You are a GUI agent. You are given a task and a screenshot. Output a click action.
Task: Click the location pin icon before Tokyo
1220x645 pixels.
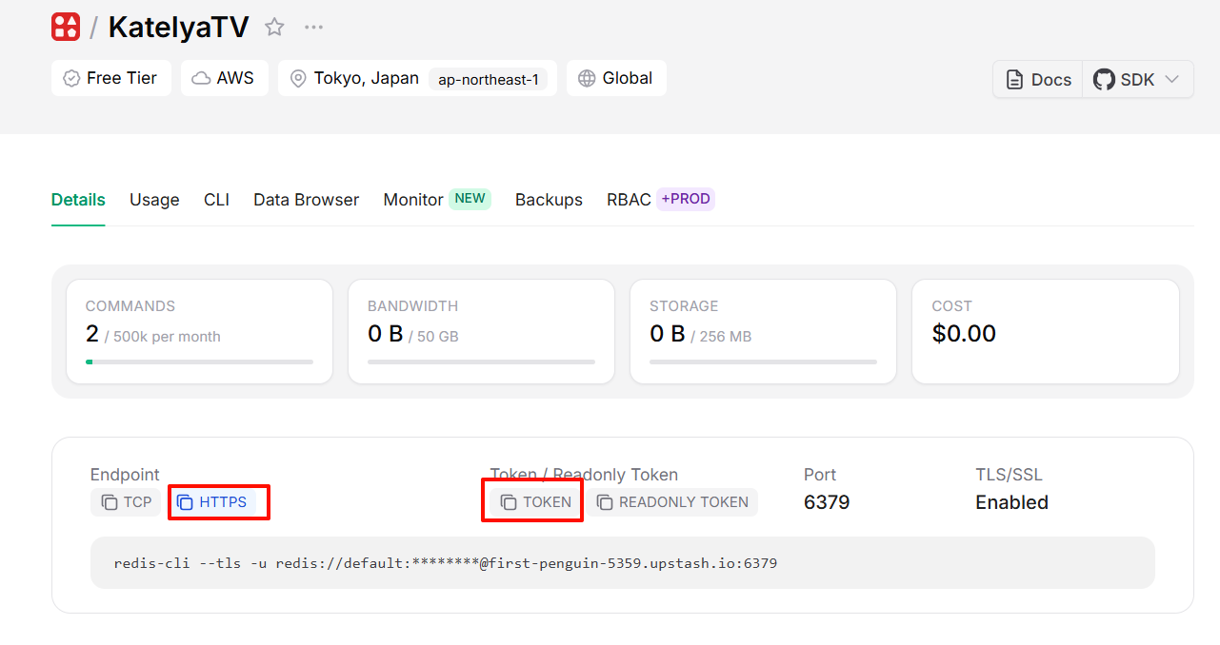[299, 79]
